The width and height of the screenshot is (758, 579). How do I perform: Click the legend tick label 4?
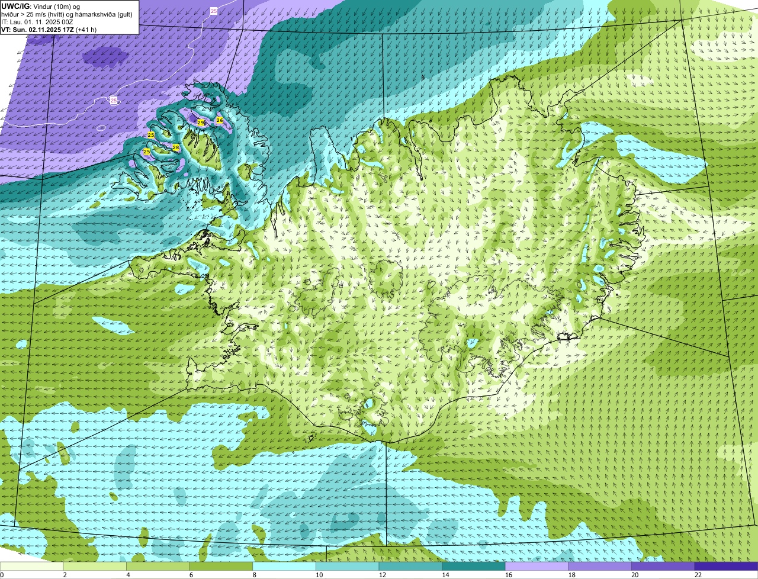pos(128,575)
